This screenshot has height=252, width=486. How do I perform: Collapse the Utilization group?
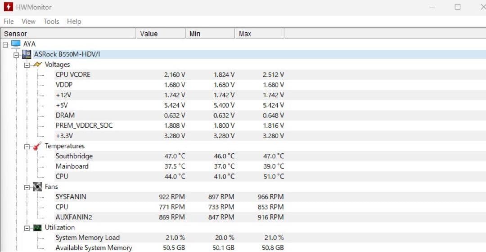(27, 228)
